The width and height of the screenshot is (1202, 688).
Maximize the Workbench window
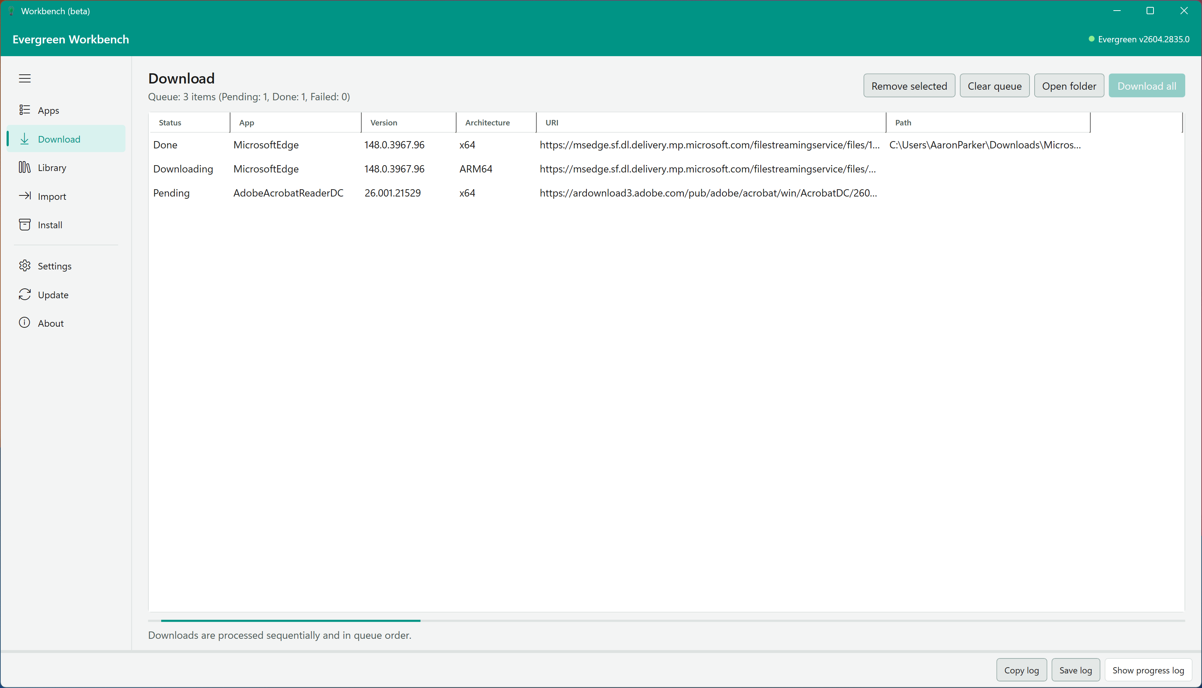(x=1150, y=11)
